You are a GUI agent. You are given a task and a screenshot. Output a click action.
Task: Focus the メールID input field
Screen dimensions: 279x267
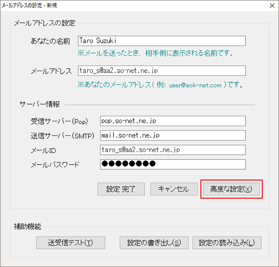[172, 150]
